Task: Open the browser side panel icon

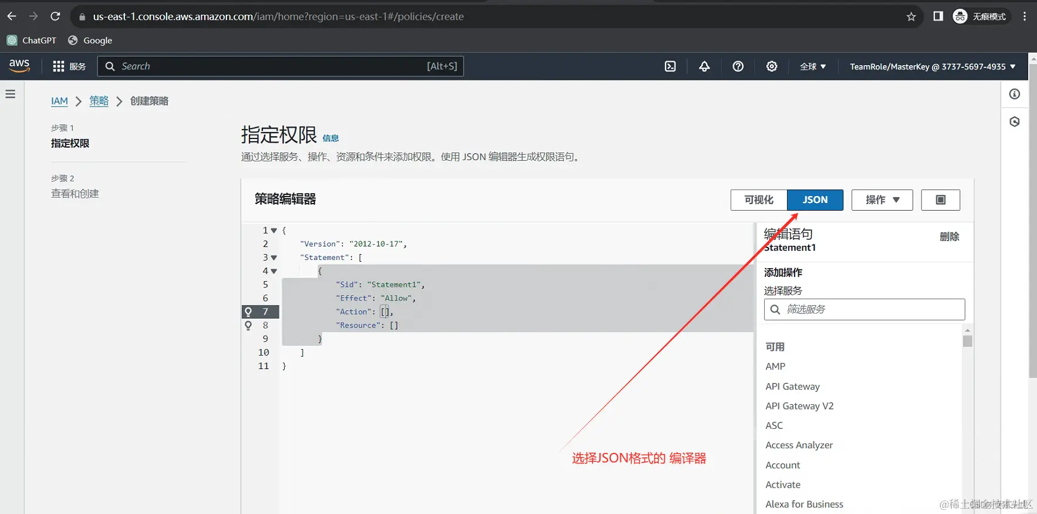Action: (x=938, y=16)
